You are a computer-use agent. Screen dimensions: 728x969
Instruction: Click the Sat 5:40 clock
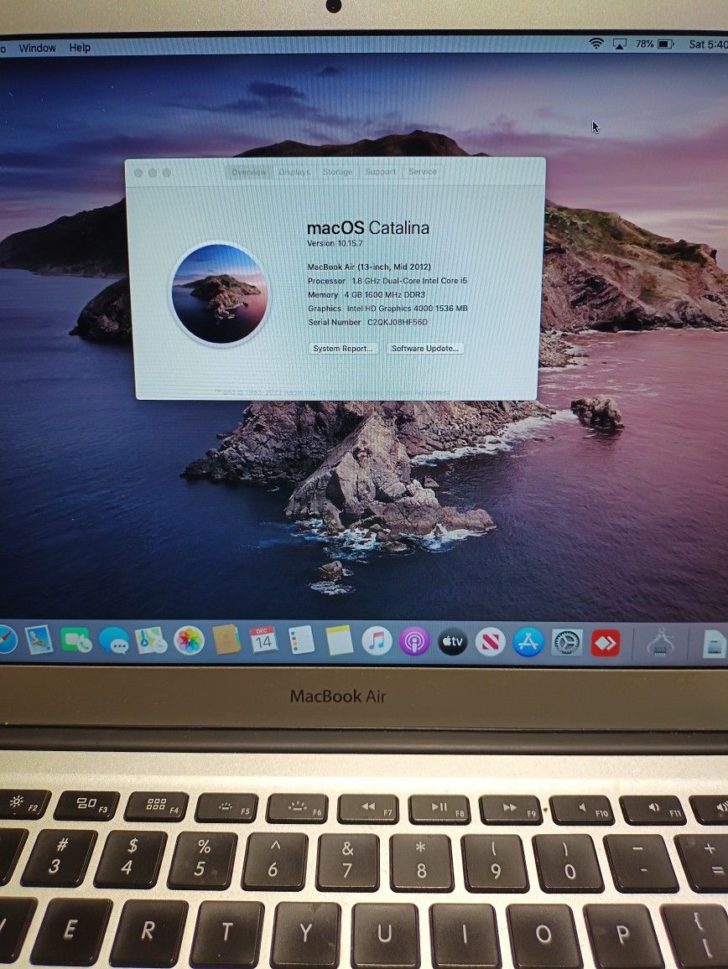point(708,44)
